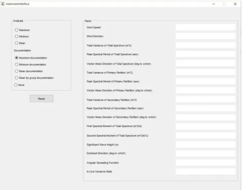The image size is (242, 190).
Task: Click the 'Dominant Direction (deg to which)' label
Action: point(106,153)
